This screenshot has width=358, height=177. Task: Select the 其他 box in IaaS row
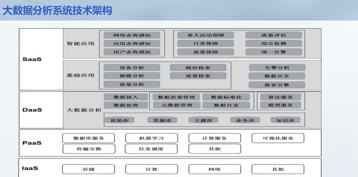278,169
